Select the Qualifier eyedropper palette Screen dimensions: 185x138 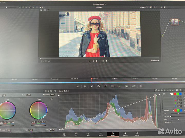91,87
